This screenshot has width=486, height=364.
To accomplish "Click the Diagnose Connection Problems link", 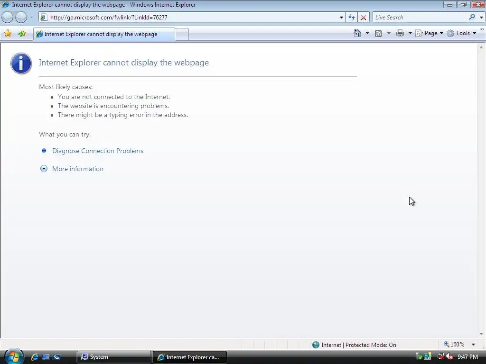I will point(98,151).
